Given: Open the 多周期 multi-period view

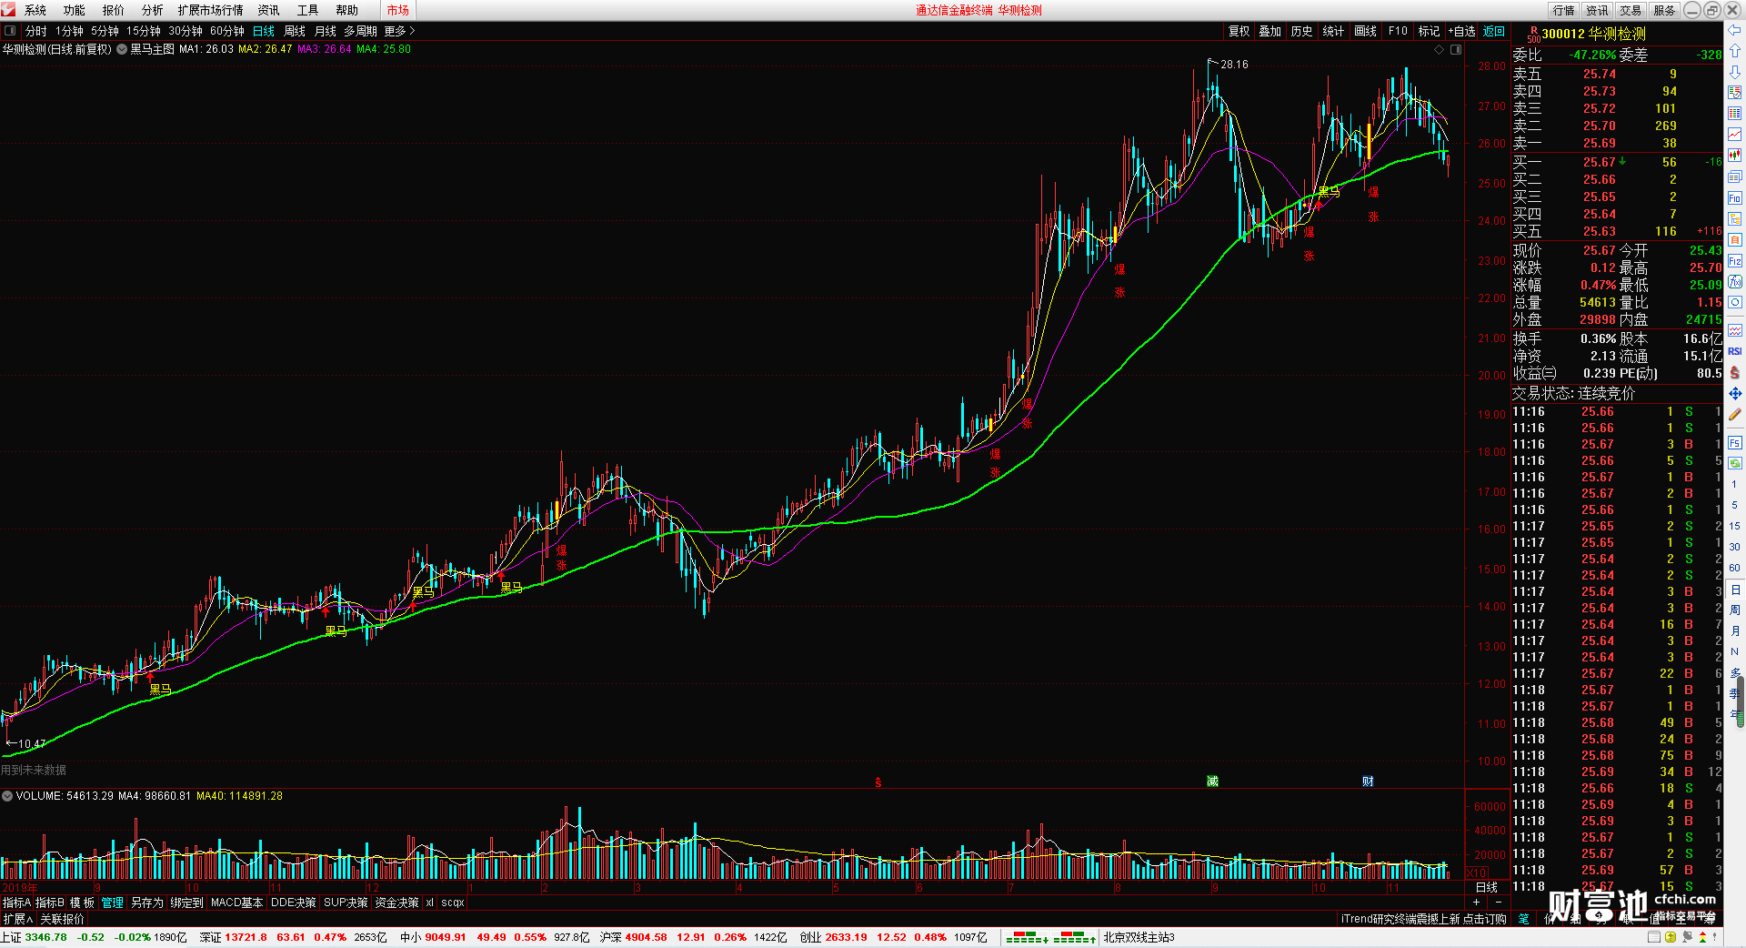Looking at the screenshot, I should coord(360,31).
